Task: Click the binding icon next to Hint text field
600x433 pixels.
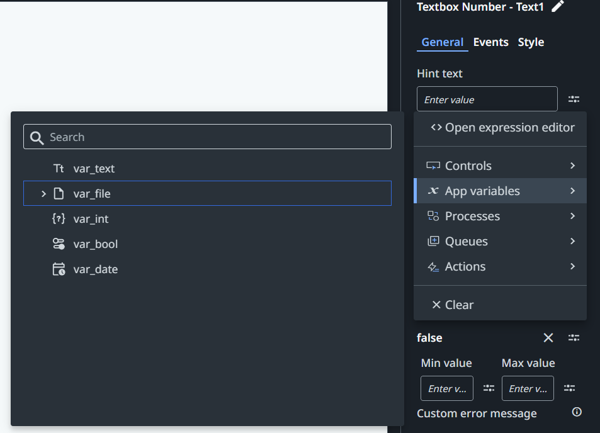Action: pyautogui.click(x=574, y=99)
